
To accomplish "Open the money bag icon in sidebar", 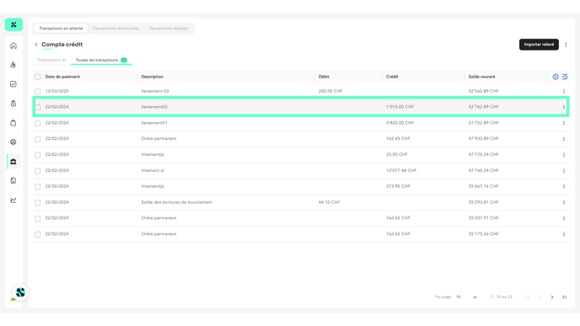I will click(13, 104).
